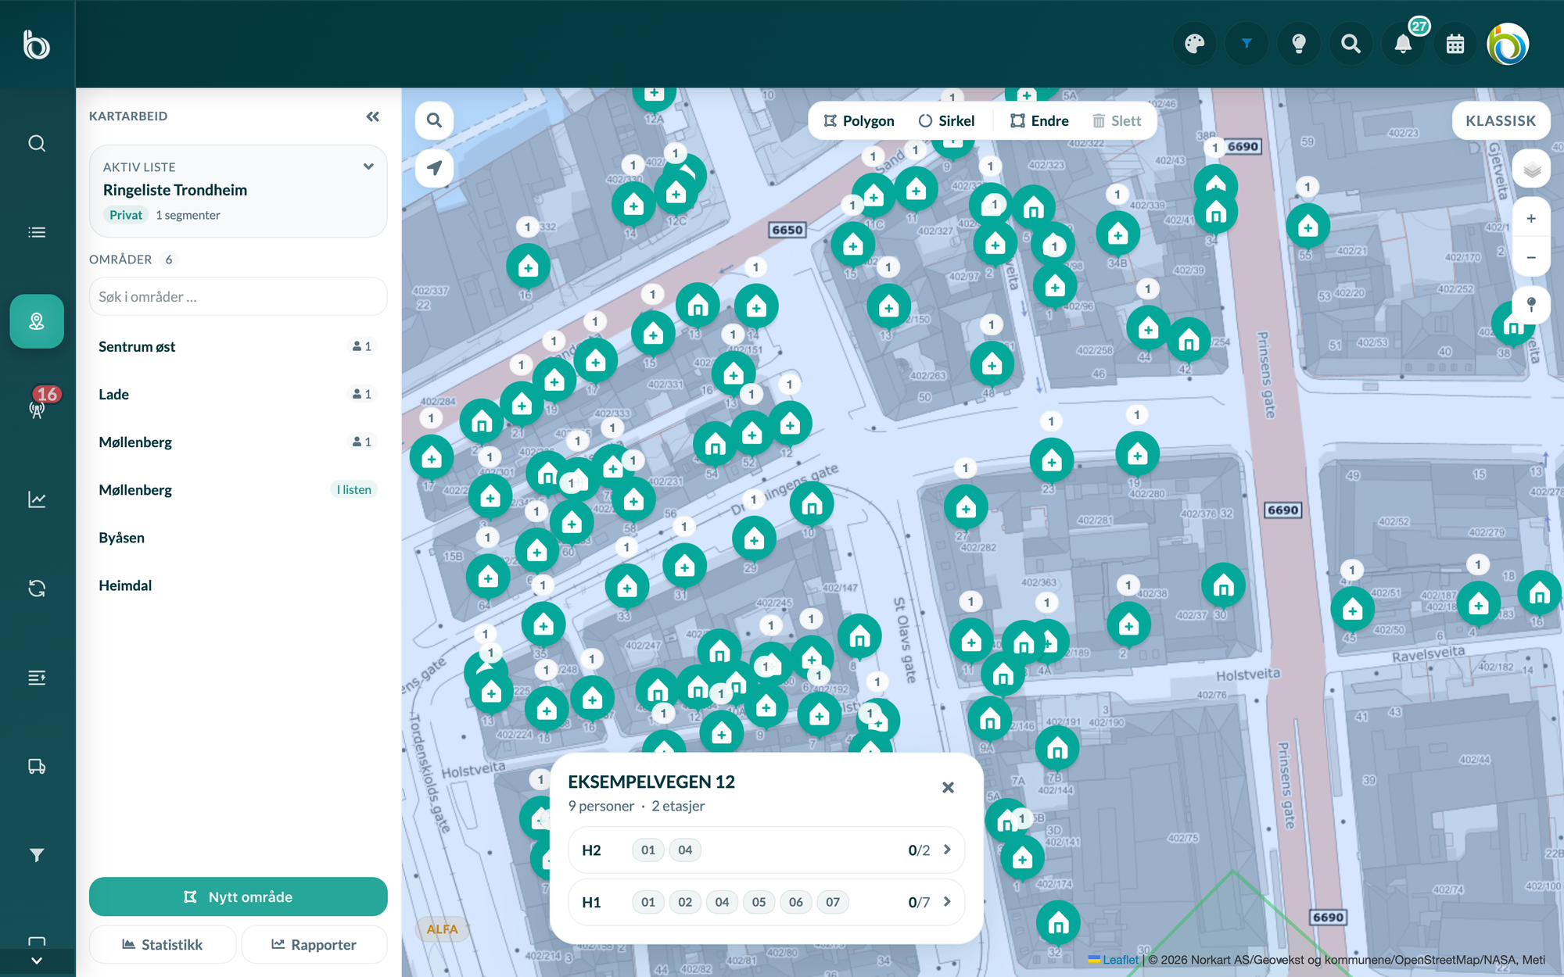
Task: Open Rapporter
Action: 314,944
